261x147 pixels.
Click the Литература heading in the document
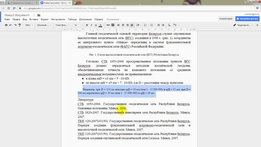(86, 100)
